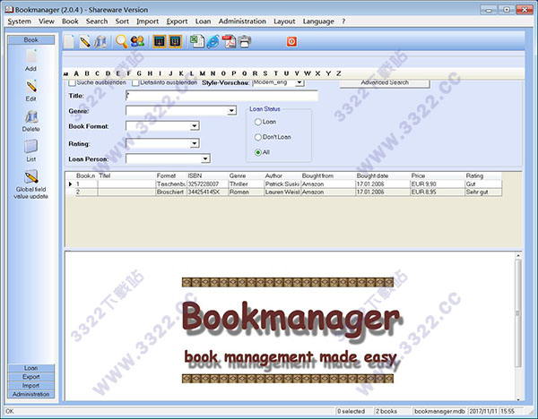Tick the Detailinfo ausblenden checkbox

(x=135, y=82)
